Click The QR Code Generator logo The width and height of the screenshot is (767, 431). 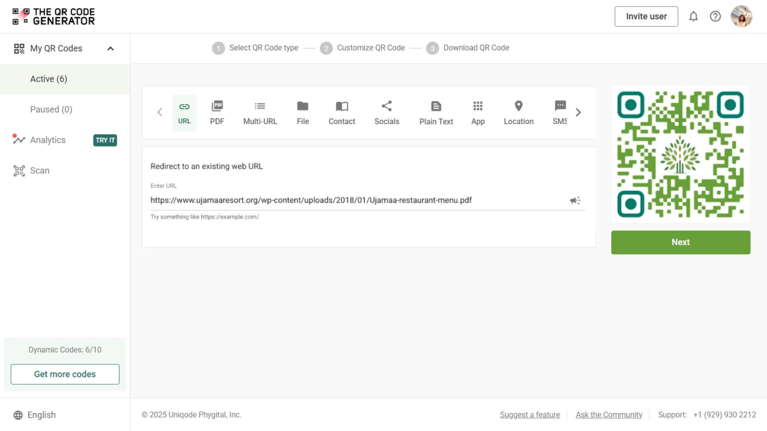coord(54,16)
